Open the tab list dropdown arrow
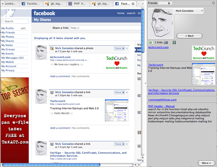217x167 pixels. click(143, 4)
